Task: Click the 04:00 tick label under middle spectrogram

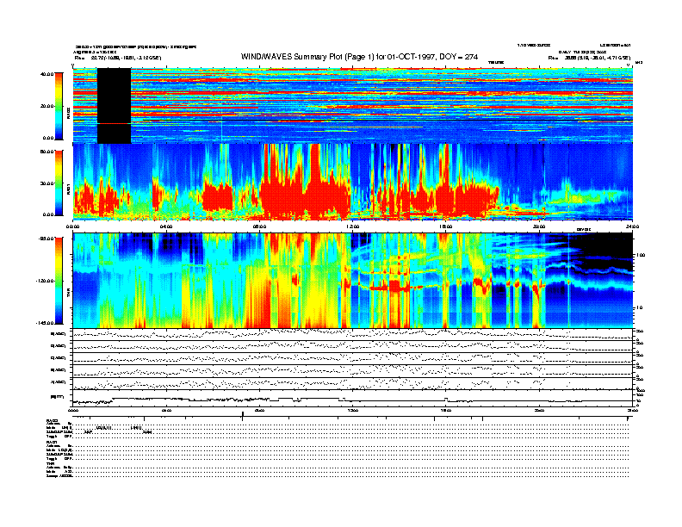Action: click(166, 226)
